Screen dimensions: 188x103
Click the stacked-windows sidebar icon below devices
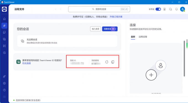coord(4,39)
